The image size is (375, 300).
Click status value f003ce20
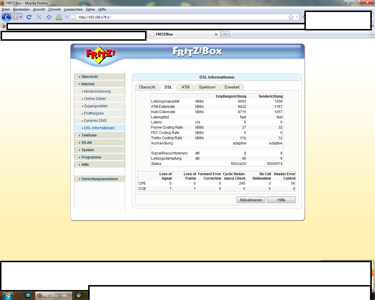tap(238, 164)
